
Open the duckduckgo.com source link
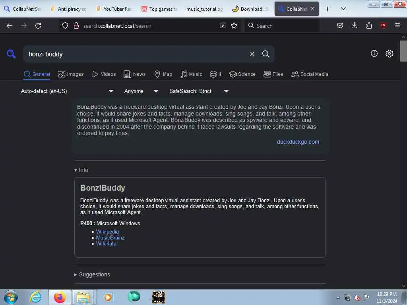(x=298, y=142)
